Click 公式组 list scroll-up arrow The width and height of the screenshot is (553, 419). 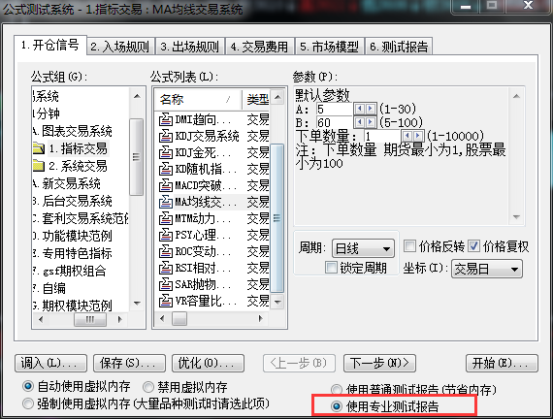[x=137, y=96]
